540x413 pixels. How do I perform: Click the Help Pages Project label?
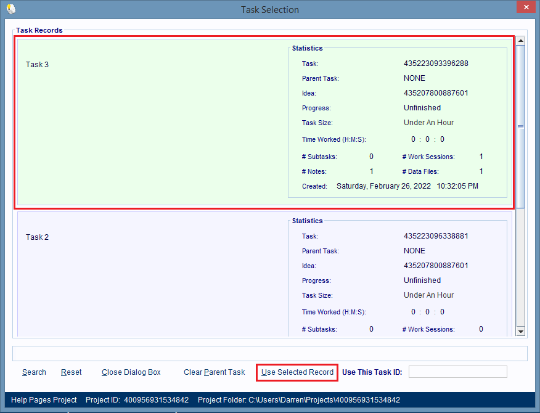point(44,400)
